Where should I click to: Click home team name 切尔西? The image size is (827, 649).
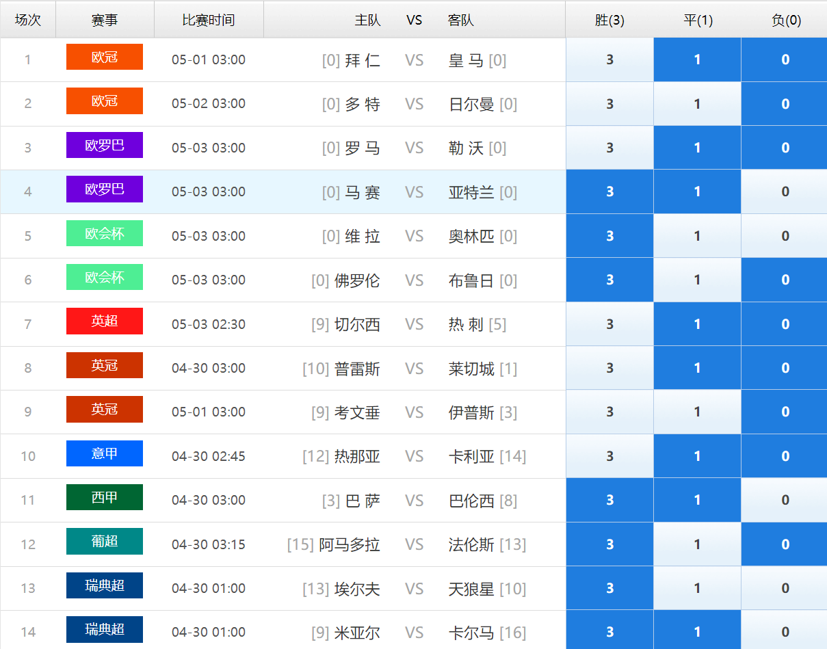357,324
